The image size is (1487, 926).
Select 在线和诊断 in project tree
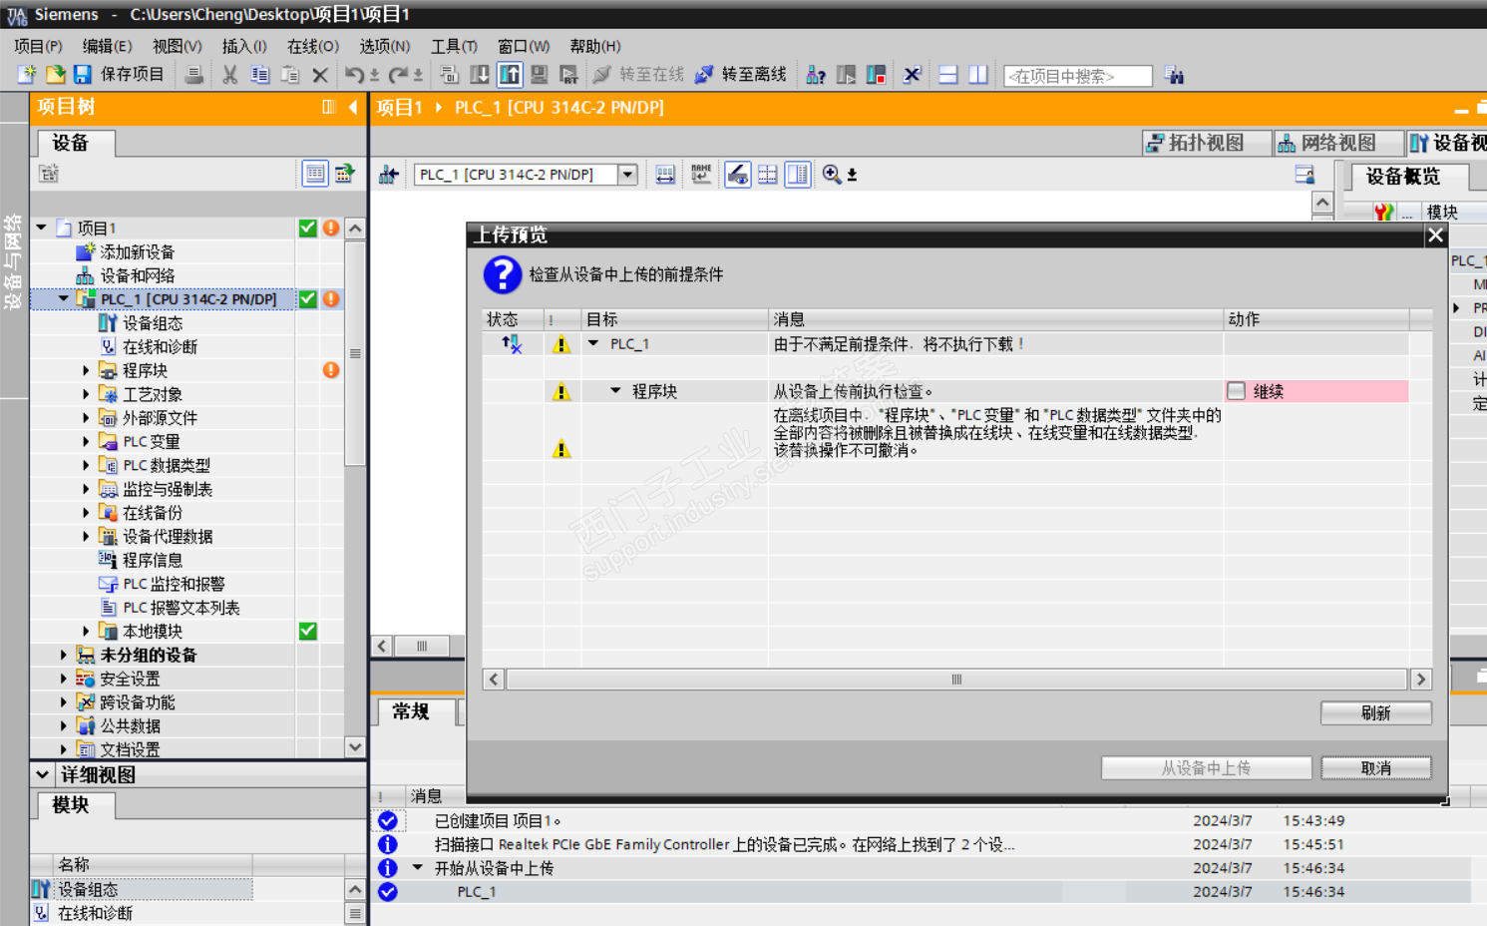(160, 346)
